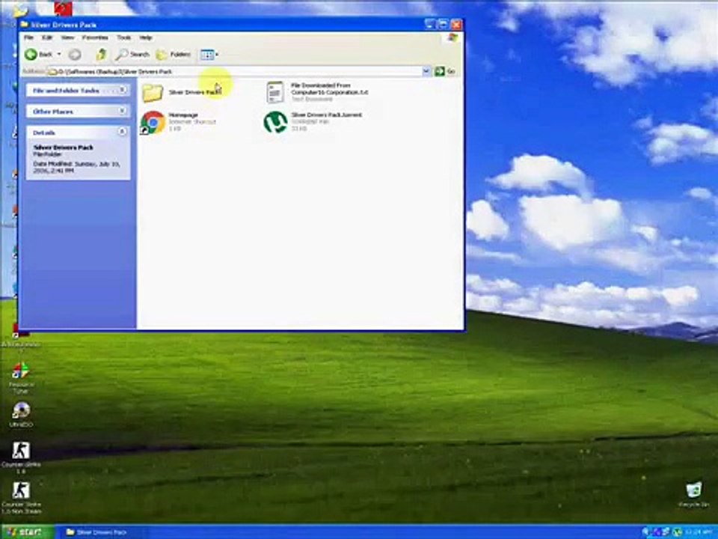This screenshot has width=718, height=539.
Task: Click the Silver Drivers Pack window title bar
Action: pos(242,24)
